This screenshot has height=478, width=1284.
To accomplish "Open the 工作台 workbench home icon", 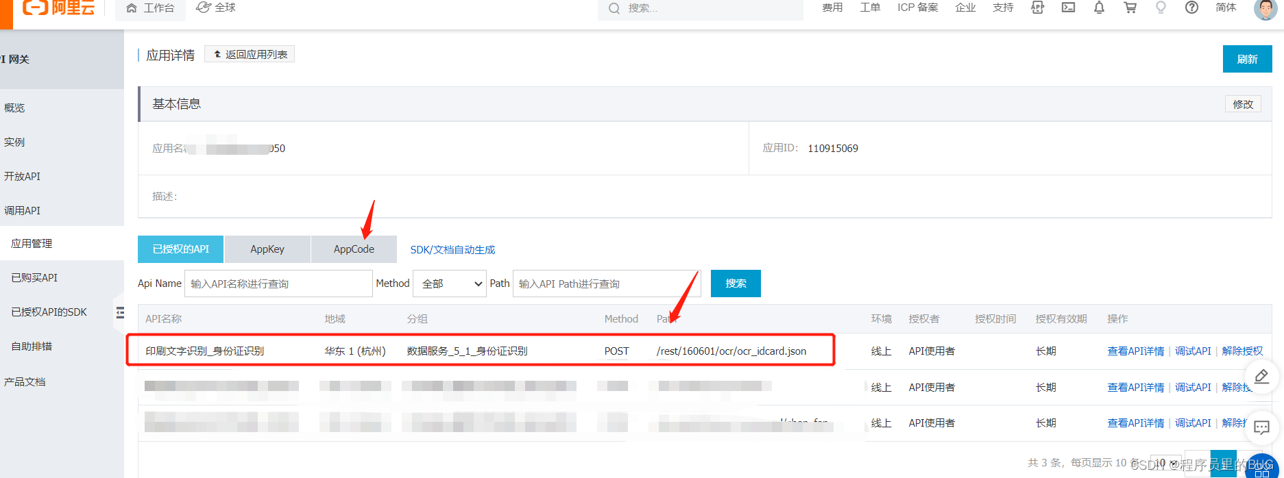I will coord(132,8).
